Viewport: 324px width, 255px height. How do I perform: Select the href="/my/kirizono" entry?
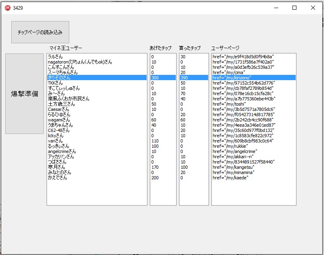(x=232, y=78)
